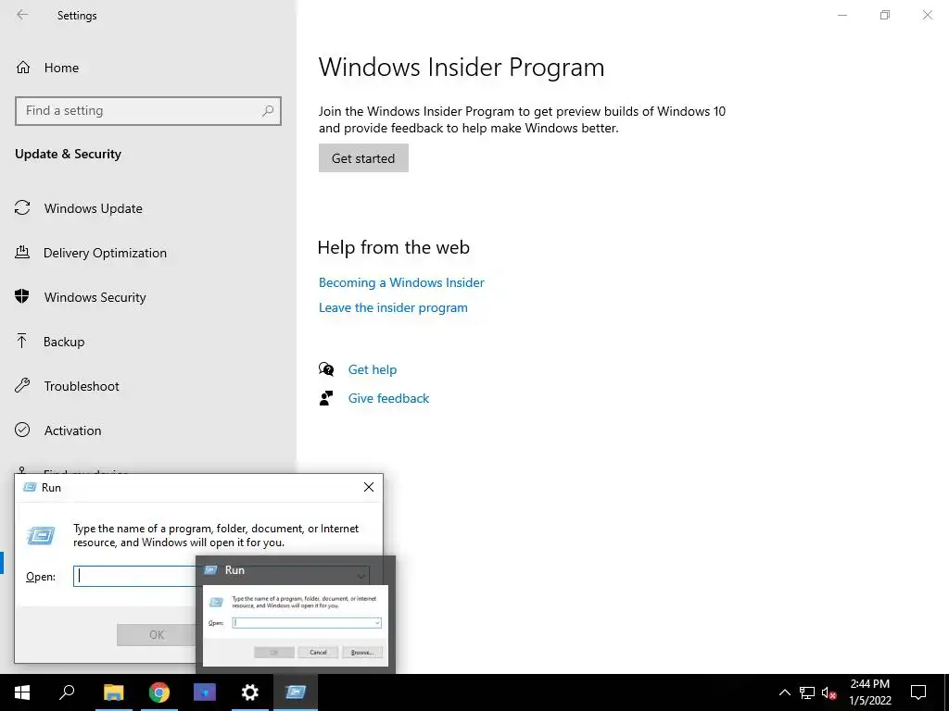The image size is (949, 711).
Task: Select Troubleshoot in the sidebar
Action: (x=82, y=386)
